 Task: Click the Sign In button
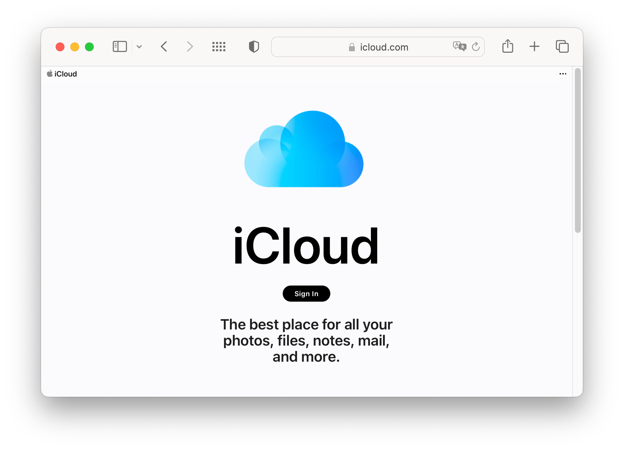307,294
